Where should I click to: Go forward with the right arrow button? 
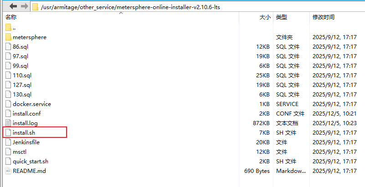[x=25, y=6]
